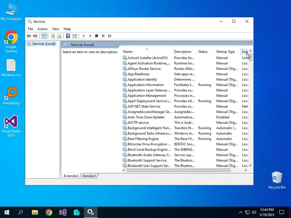Sort by the Startup Type column header
This screenshot has height=218, width=291.
(227, 52)
